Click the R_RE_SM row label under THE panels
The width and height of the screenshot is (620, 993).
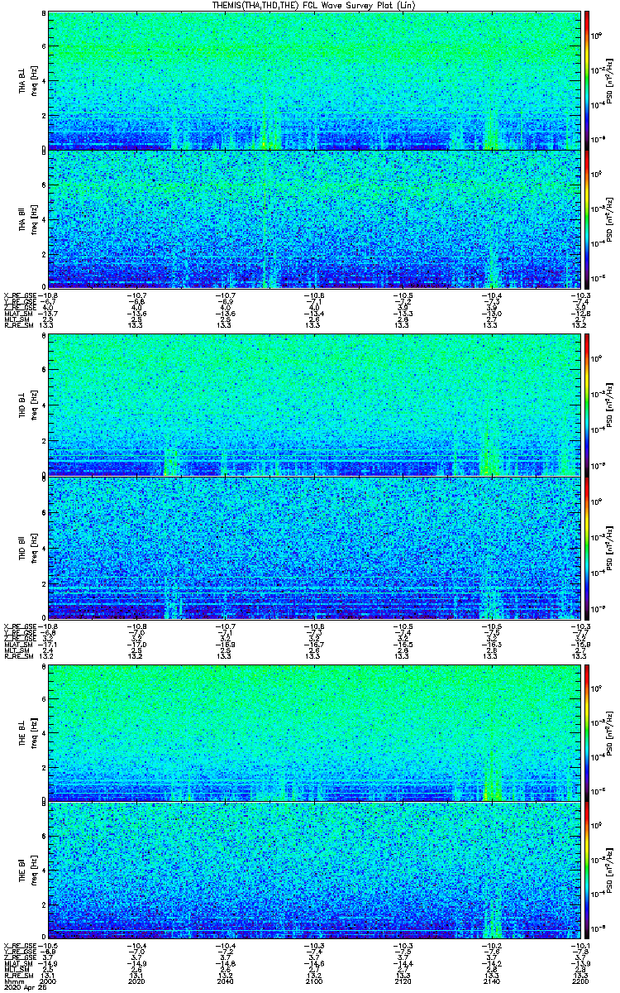[x=18, y=975]
